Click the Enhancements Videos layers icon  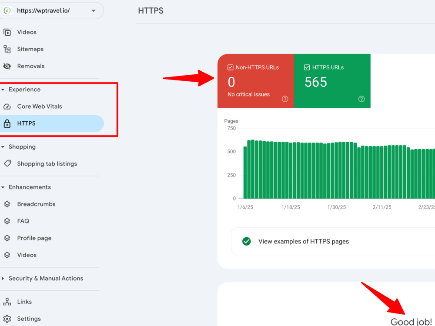click(7, 255)
